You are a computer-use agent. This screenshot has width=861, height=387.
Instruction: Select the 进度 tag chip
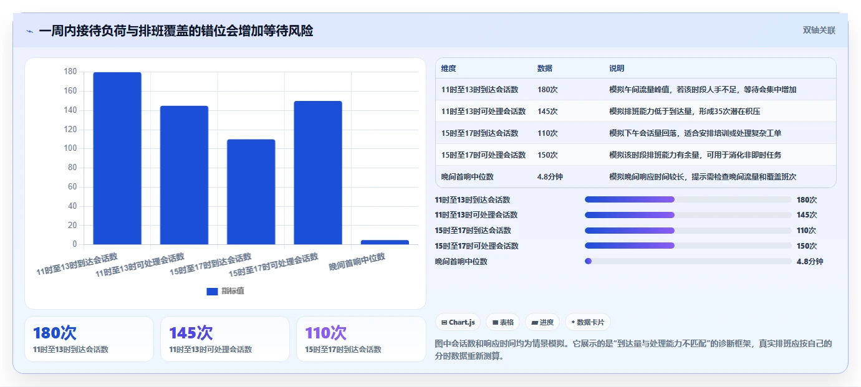coord(542,322)
